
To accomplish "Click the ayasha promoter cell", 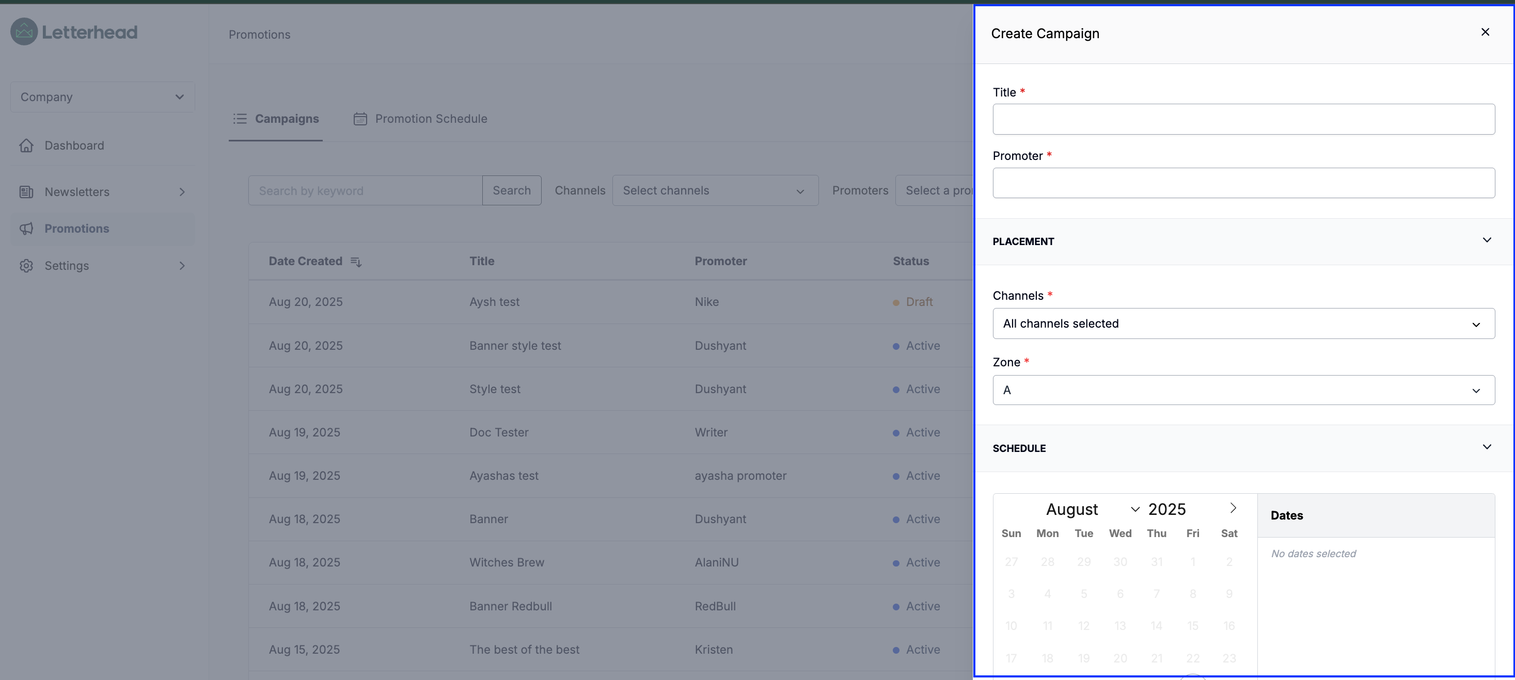I will tap(740, 476).
